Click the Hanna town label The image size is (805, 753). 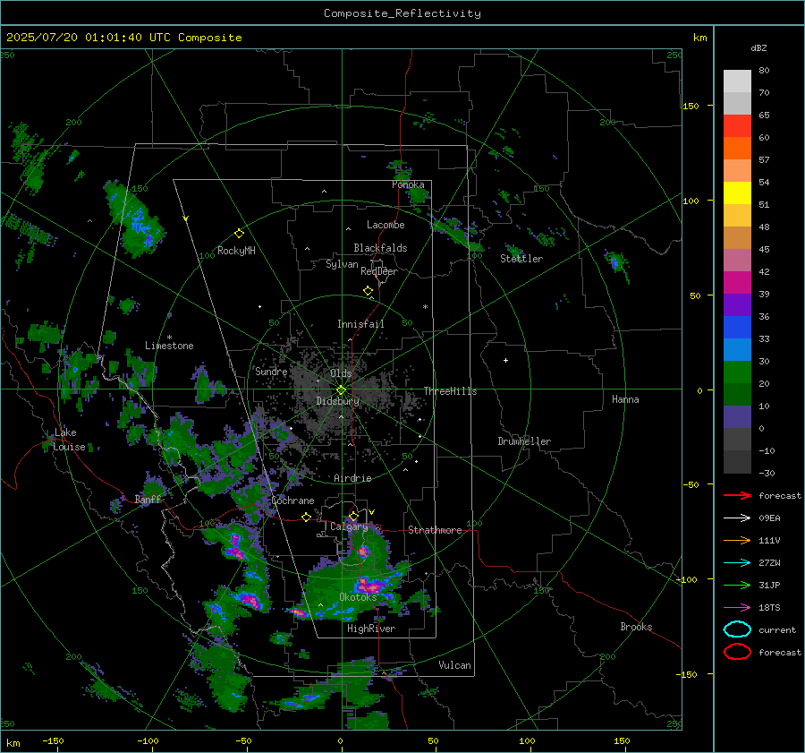[x=625, y=399]
